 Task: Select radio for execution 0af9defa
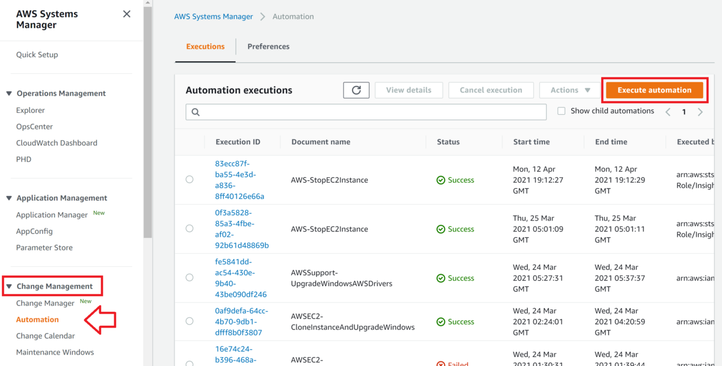190,322
